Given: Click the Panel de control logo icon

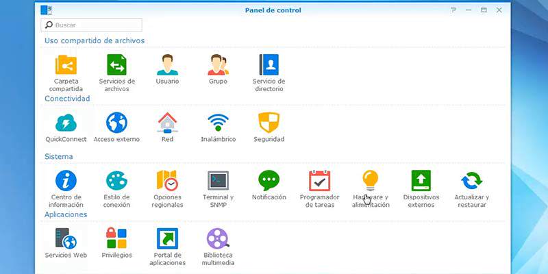Looking at the screenshot, I should (x=46, y=10).
